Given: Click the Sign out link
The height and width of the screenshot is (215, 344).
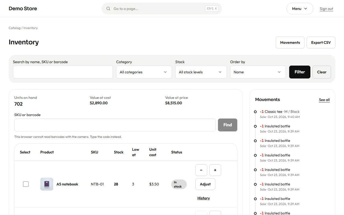Looking at the screenshot, I should point(327,9).
